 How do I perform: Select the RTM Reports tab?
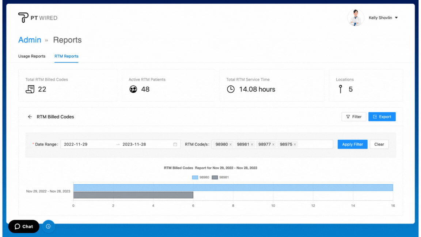pos(66,56)
